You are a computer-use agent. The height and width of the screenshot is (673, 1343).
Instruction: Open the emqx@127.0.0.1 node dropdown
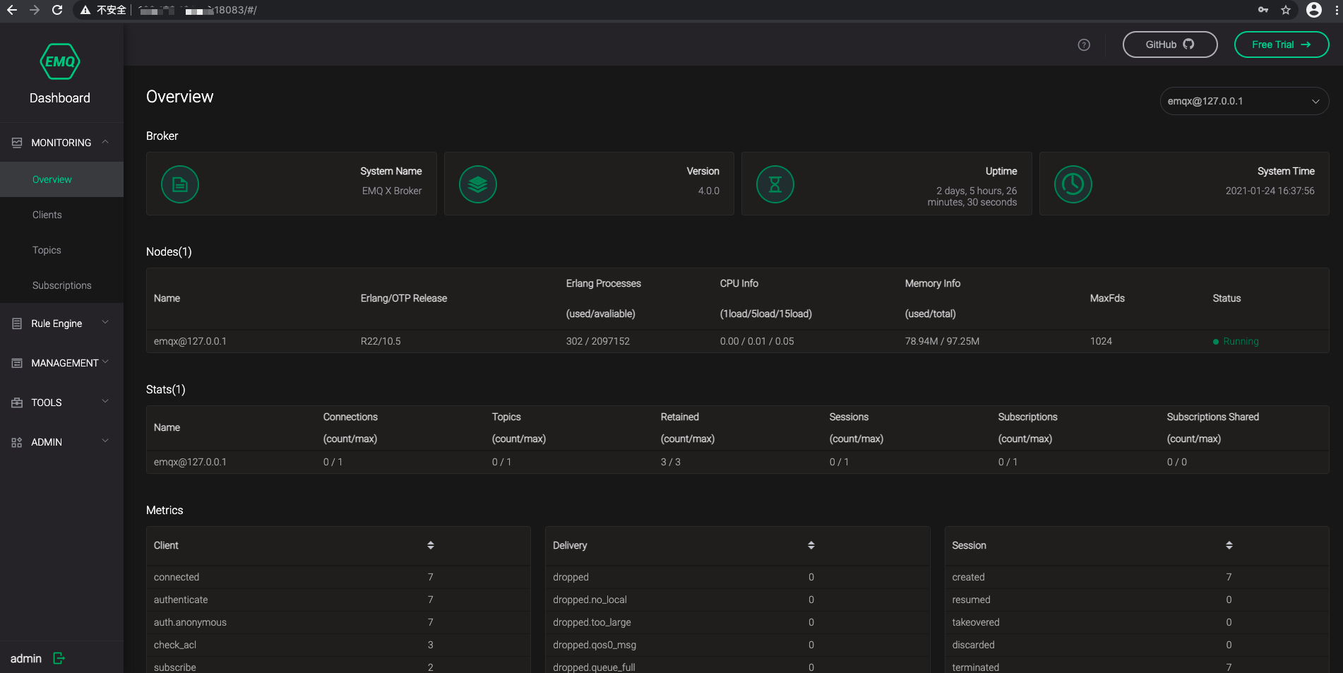(x=1244, y=101)
